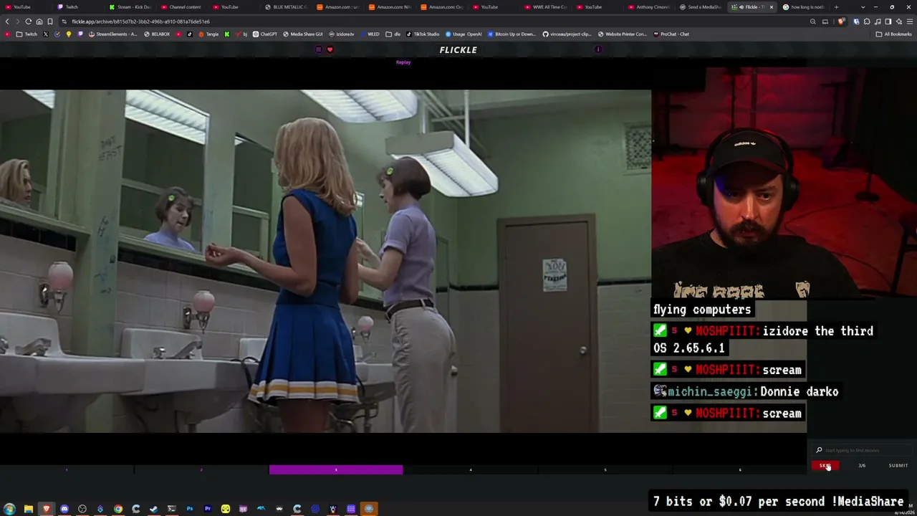Expand the All Bookmarks folder
This screenshot has height=516, width=917.
[894, 34]
